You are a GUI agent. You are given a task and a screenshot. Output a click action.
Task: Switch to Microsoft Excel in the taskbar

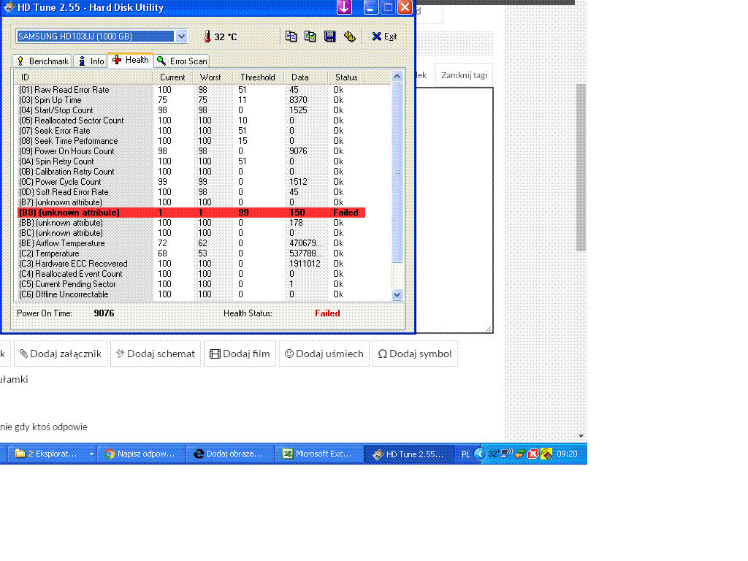tap(318, 454)
